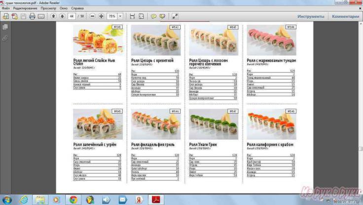Open Google Chrome from the taskbar
The height and width of the screenshot is (205, 363).
coord(73,200)
